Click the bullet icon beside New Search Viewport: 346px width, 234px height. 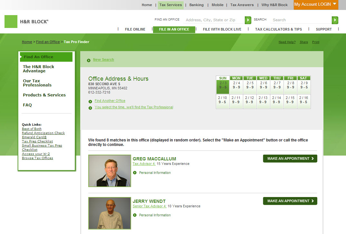pyautogui.click(x=89, y=60)
